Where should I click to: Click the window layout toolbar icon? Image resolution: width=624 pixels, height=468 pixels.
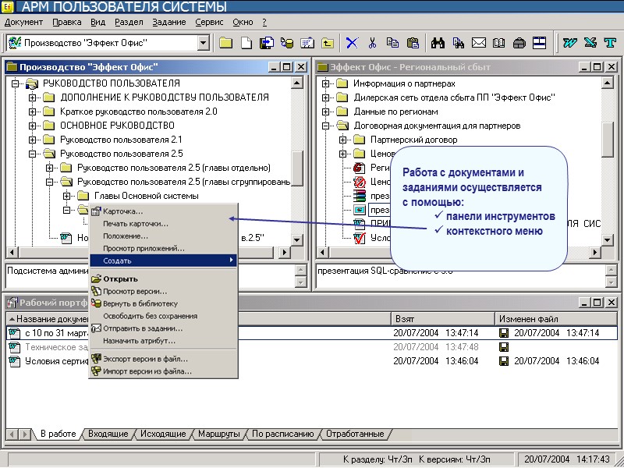(539, 43)
